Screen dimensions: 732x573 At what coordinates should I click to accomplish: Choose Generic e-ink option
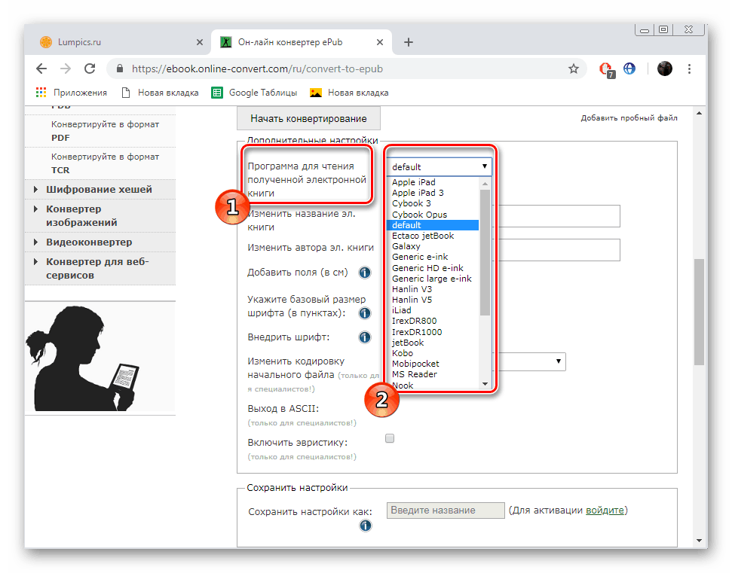433,258
